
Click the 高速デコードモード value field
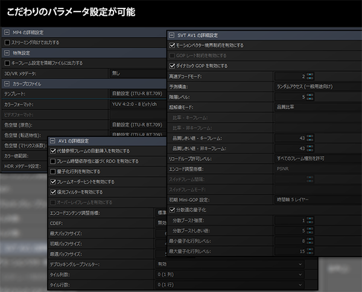tap(290, 77)
